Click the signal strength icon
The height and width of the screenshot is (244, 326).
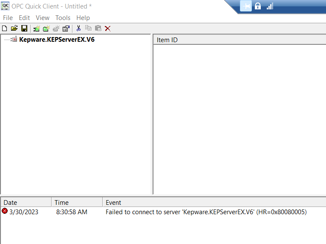pyautogui.click(x=270, y=6)
